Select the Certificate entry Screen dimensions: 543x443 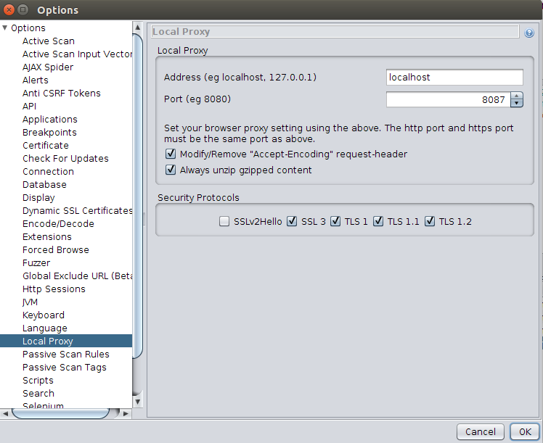(45, 145)
